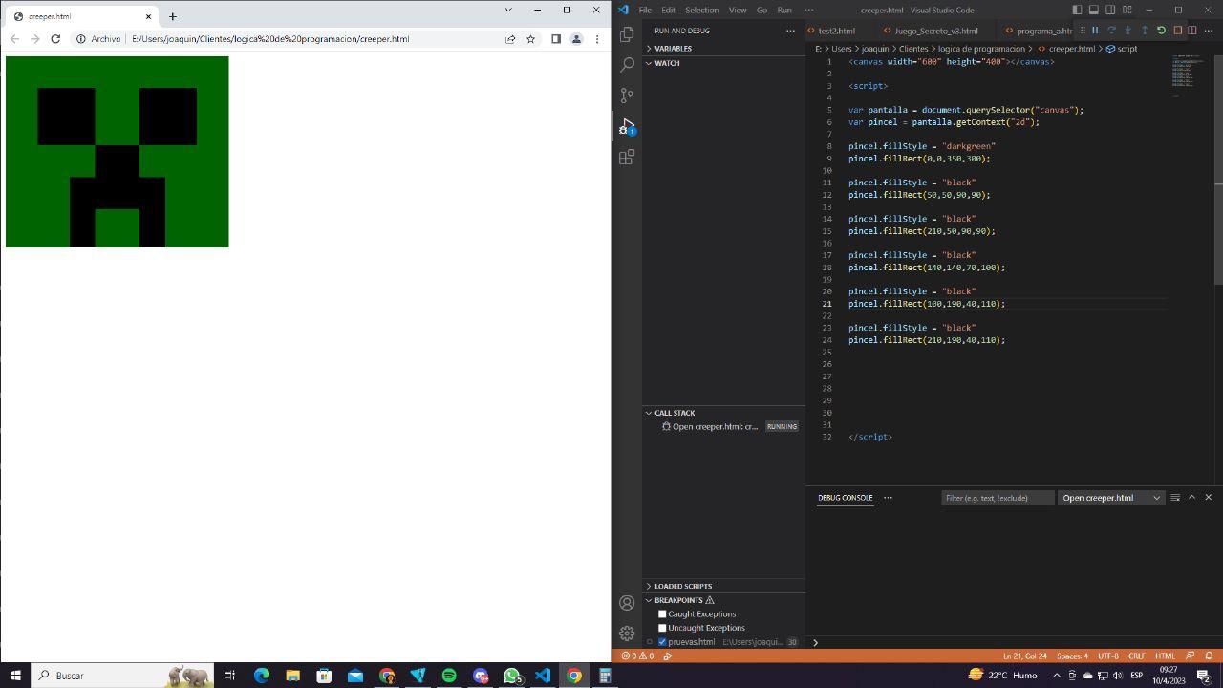
Task: Open Chrome profile avatar
Action: 576,39
